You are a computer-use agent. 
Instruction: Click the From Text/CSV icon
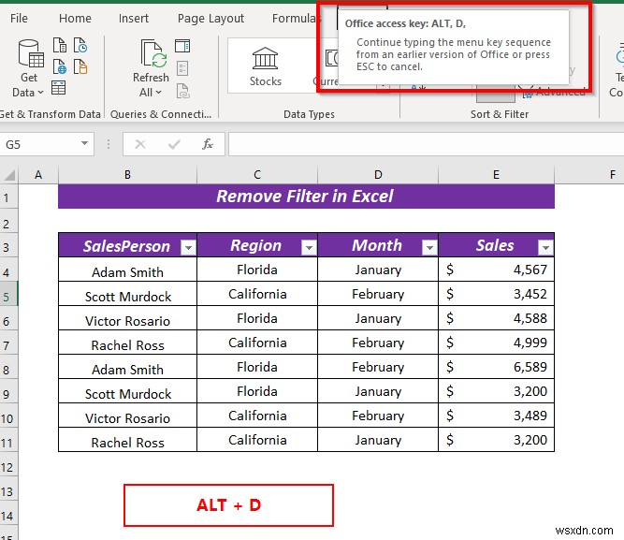coord(60,46)
